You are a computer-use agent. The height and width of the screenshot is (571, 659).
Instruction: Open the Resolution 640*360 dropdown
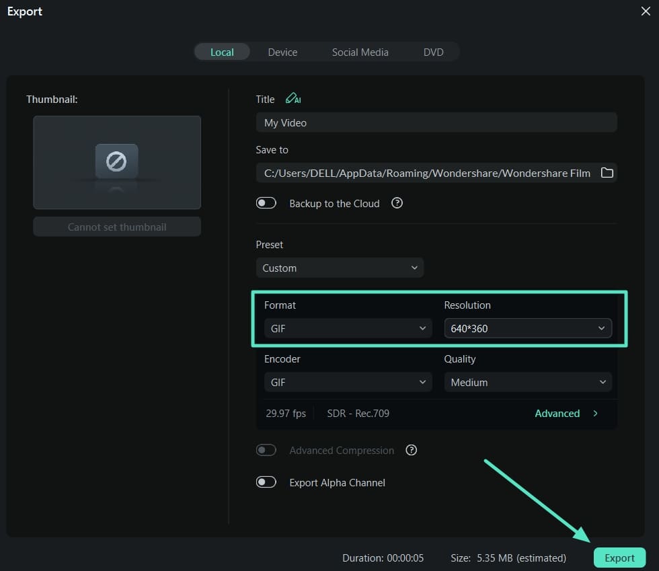tap(528, 328)
